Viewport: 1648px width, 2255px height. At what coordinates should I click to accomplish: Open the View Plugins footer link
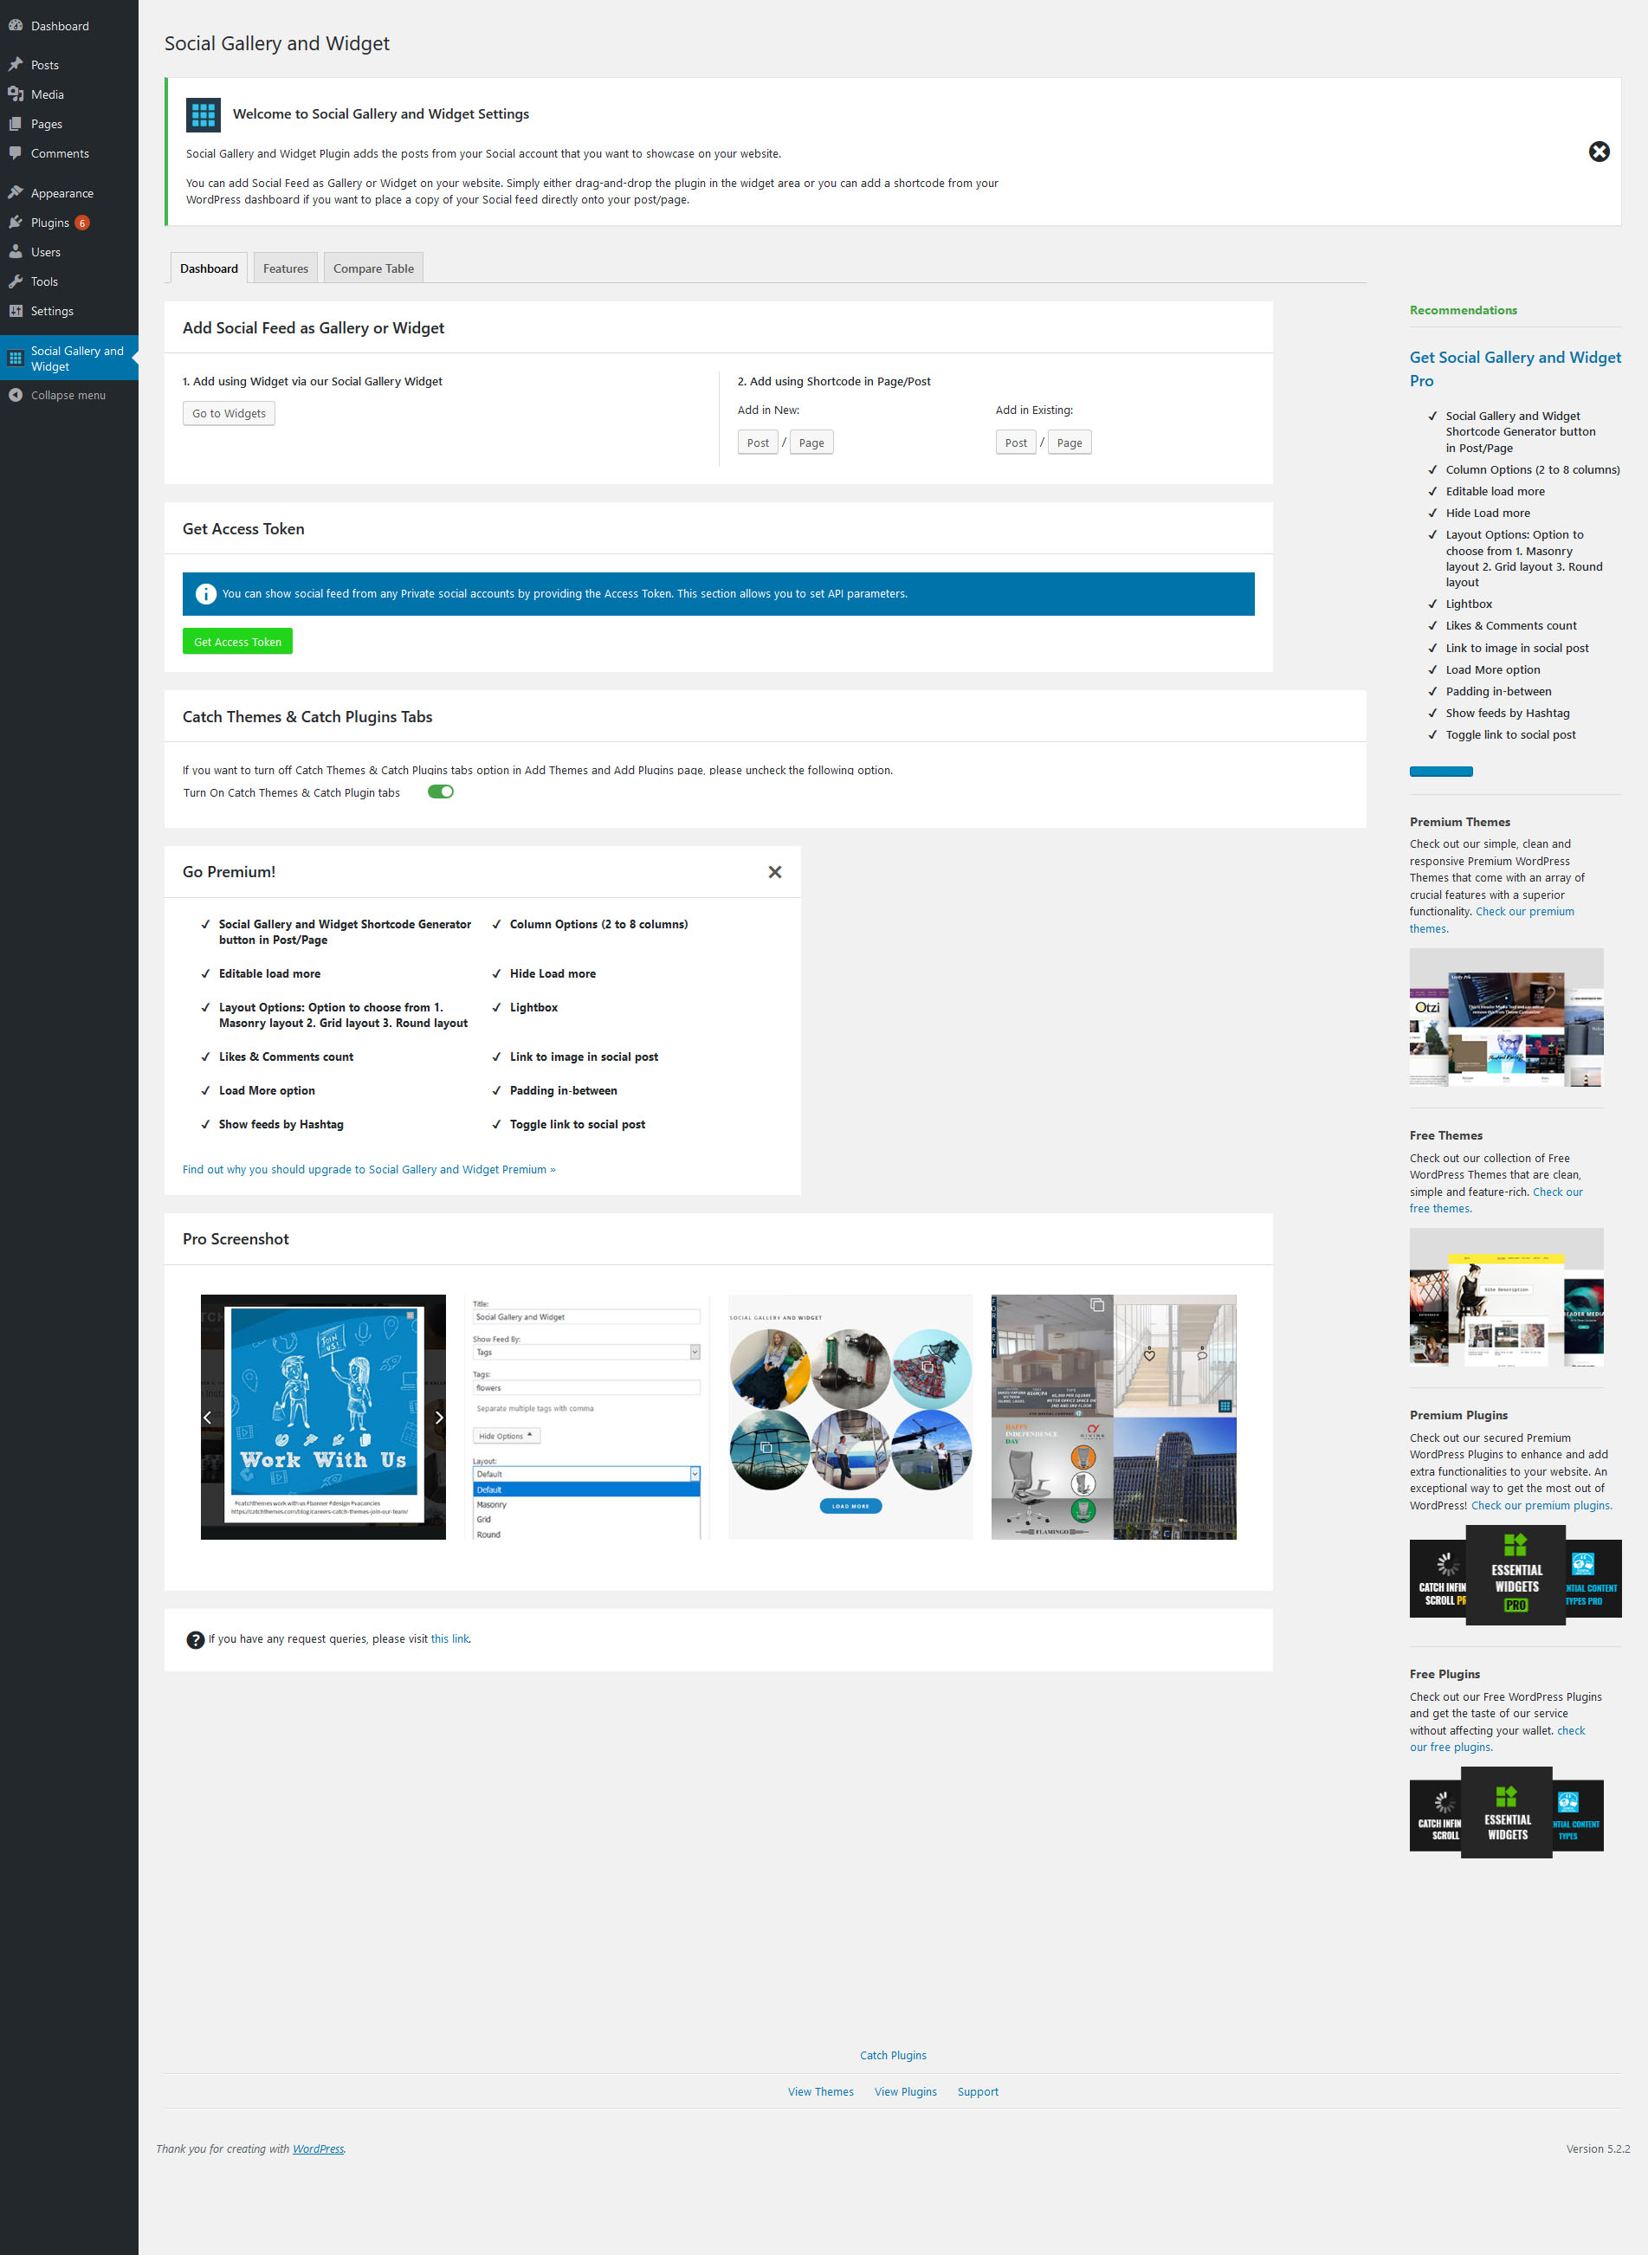point(905,2092)
